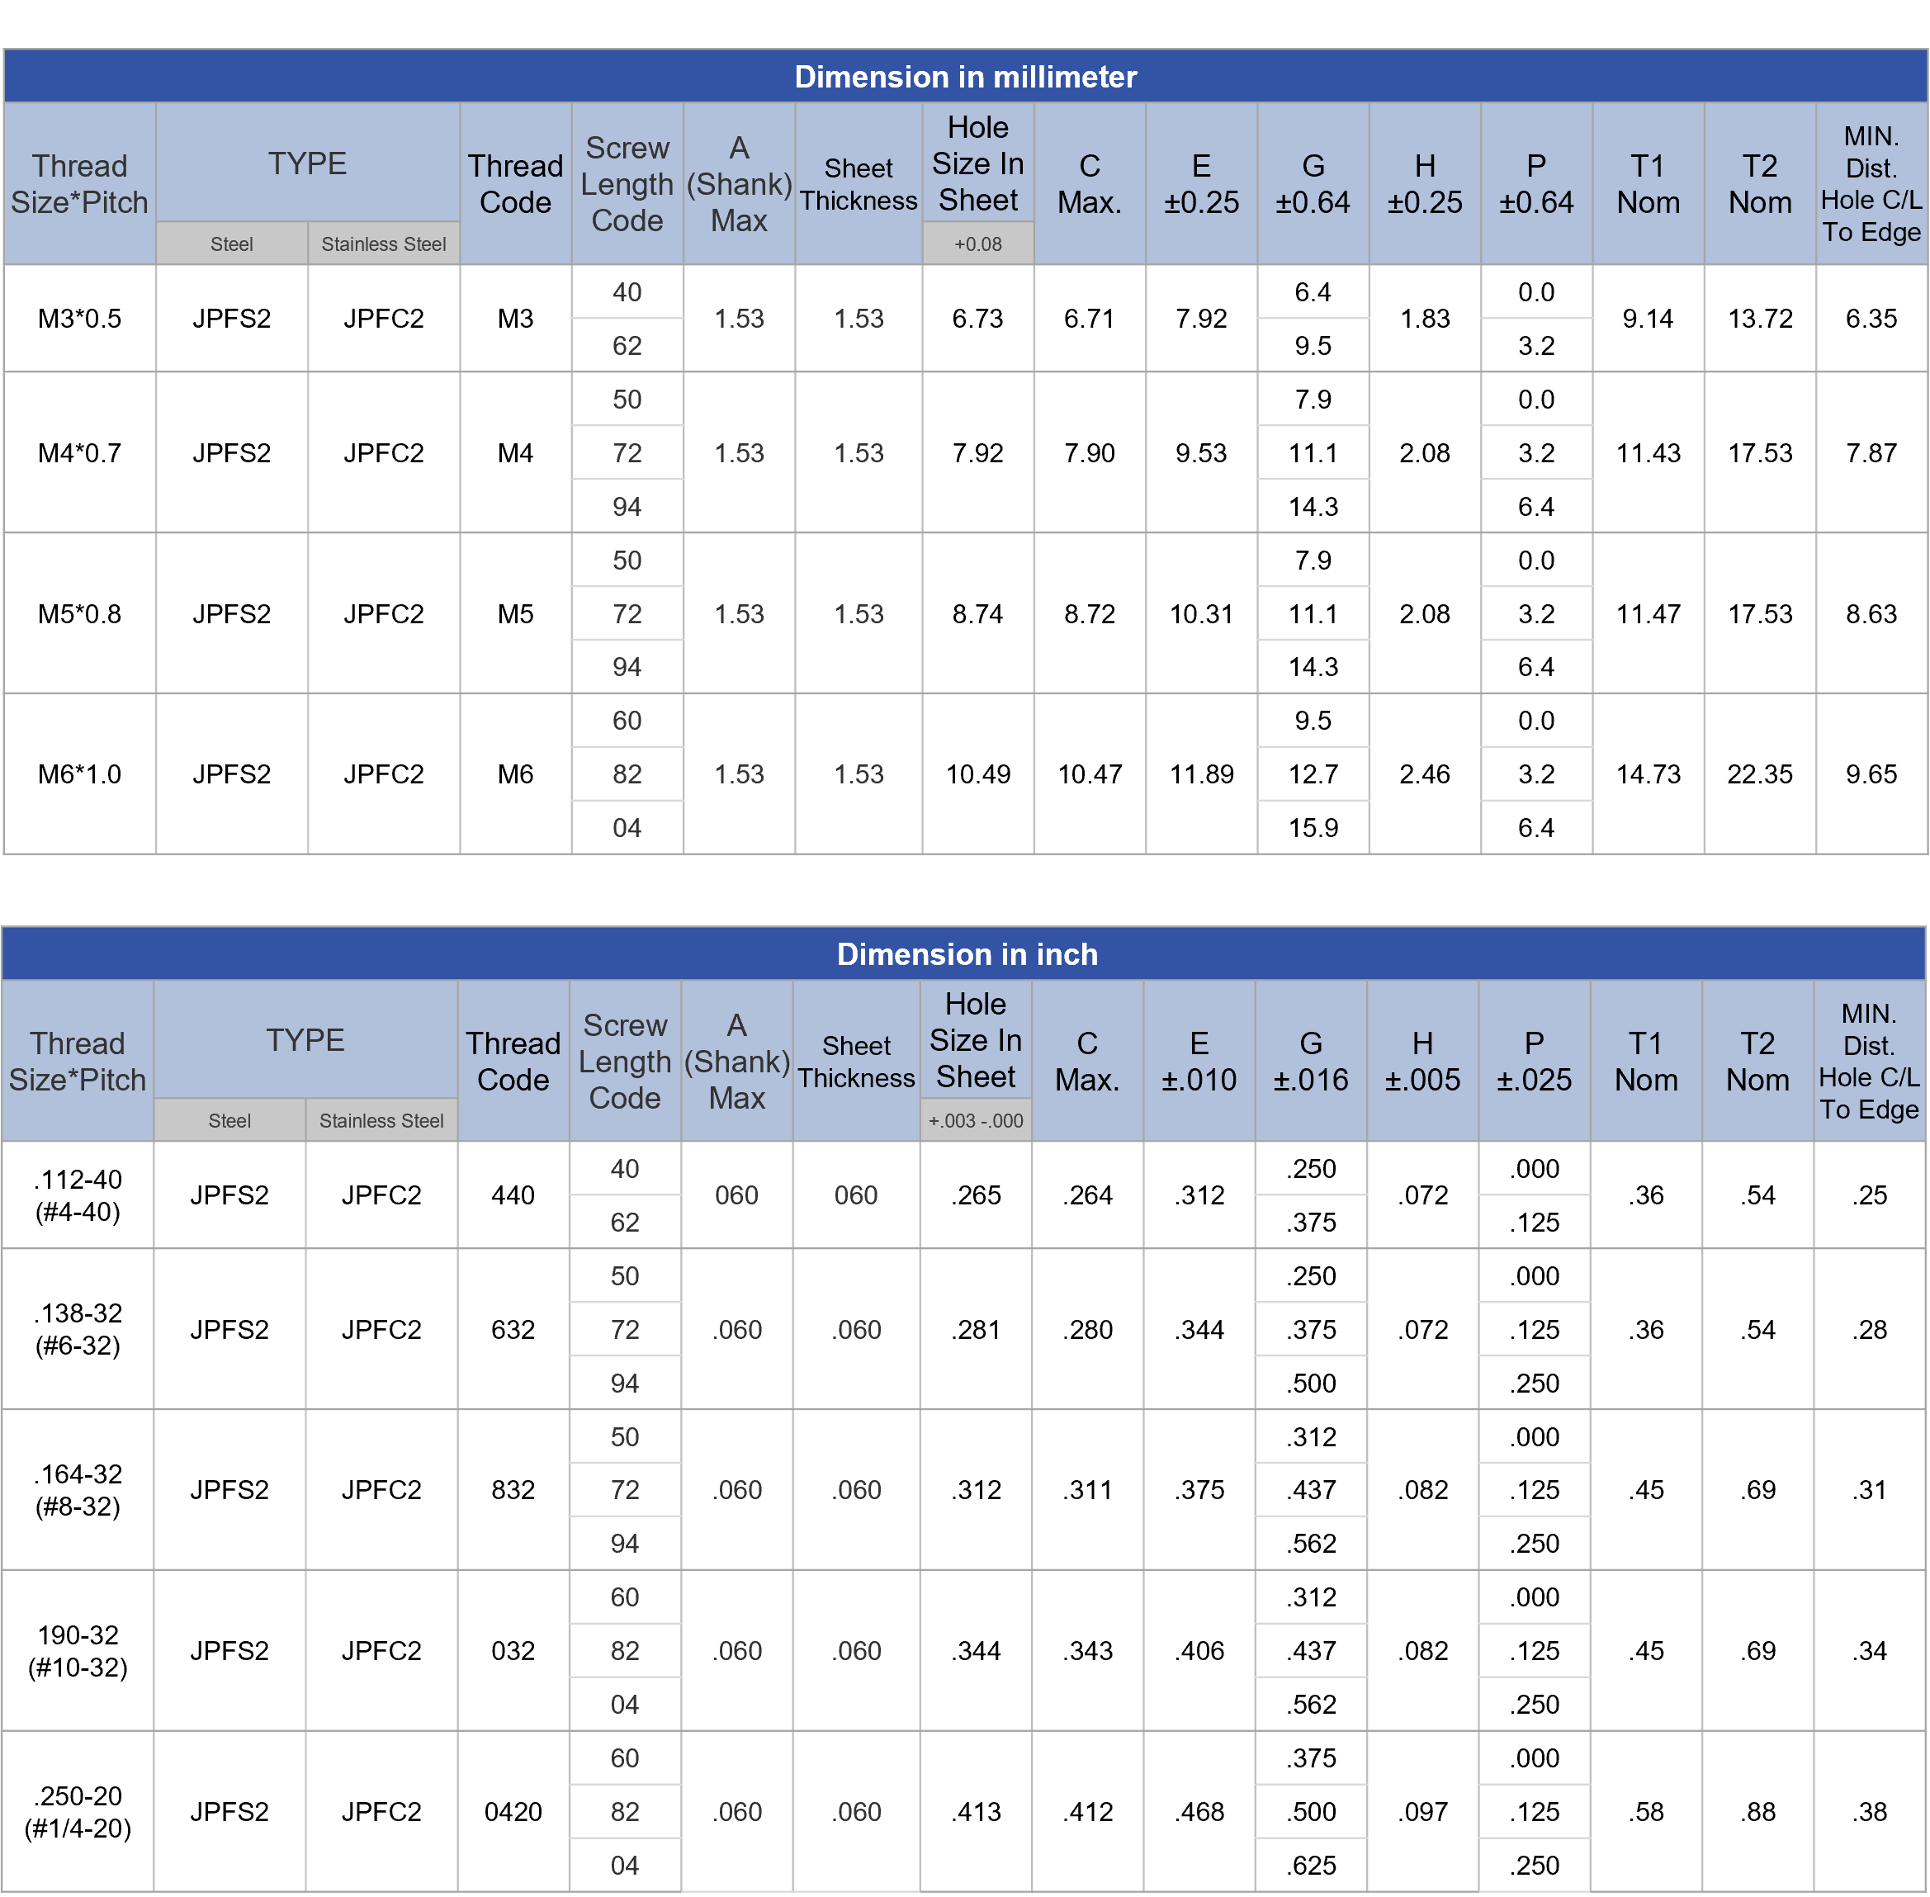
Task: Click the '+.003 -.000' hole tolerance sub-header
Action: [976, 1121]
